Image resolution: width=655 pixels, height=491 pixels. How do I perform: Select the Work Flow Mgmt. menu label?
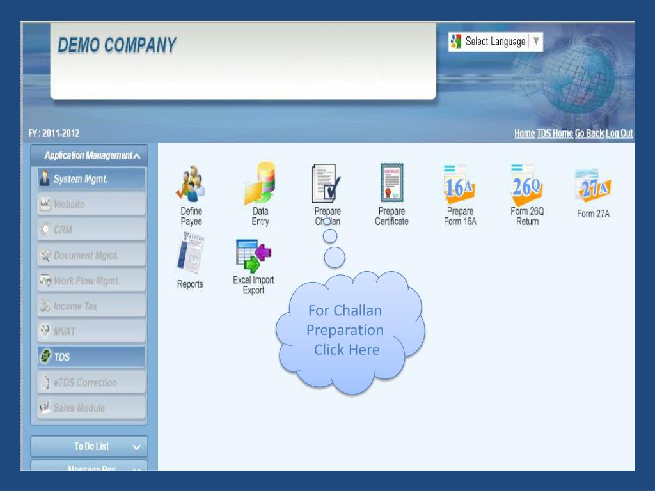86,281
